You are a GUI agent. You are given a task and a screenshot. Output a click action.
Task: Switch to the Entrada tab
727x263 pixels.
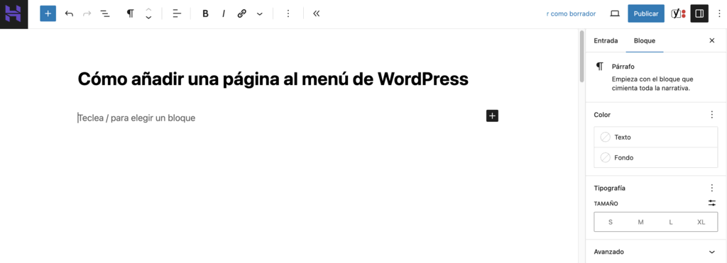point(606,40)
